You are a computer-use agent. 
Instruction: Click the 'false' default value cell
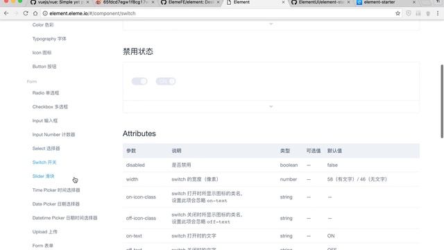coord(332,165)
